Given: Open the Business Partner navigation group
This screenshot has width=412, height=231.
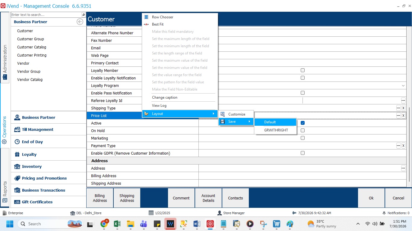Looking at the screenshot, I should (x=48, y=118).
